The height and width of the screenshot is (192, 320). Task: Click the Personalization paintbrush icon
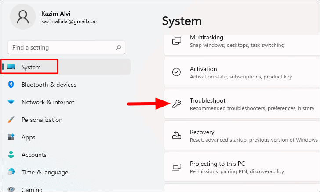point(11,119)
